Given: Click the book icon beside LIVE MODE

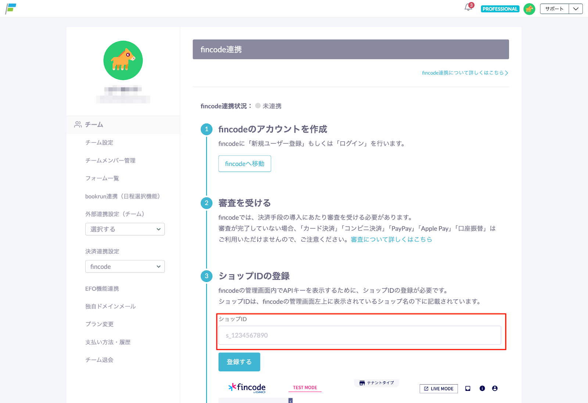Looking at the screenshot, I should click(x=468, y=388).
